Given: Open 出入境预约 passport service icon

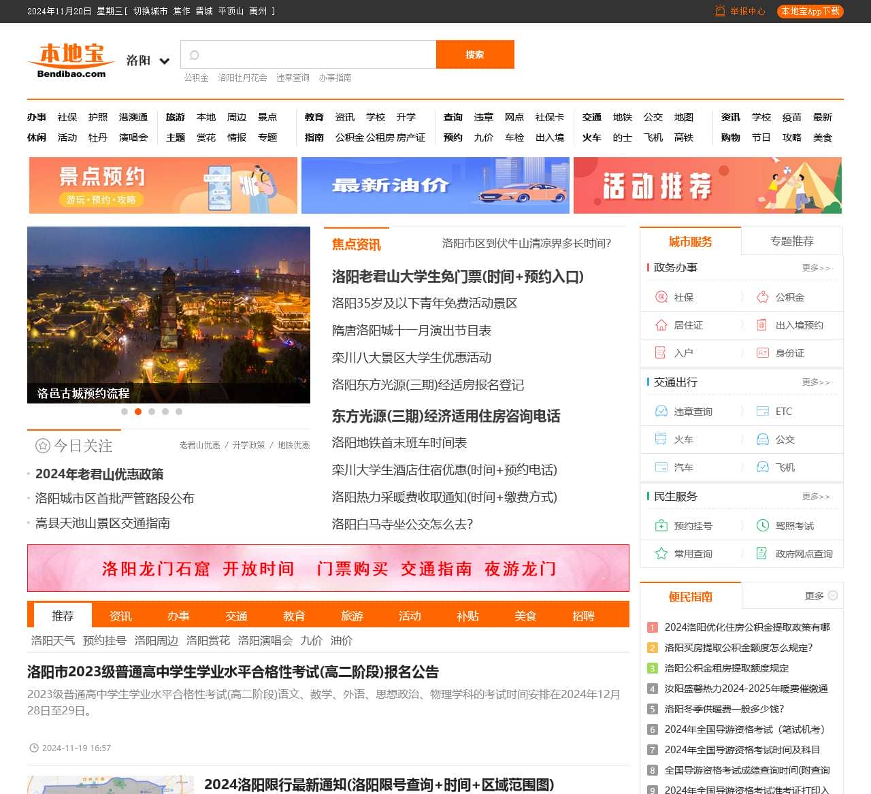Looking at the screenshot, I should [x=760, y=325].
